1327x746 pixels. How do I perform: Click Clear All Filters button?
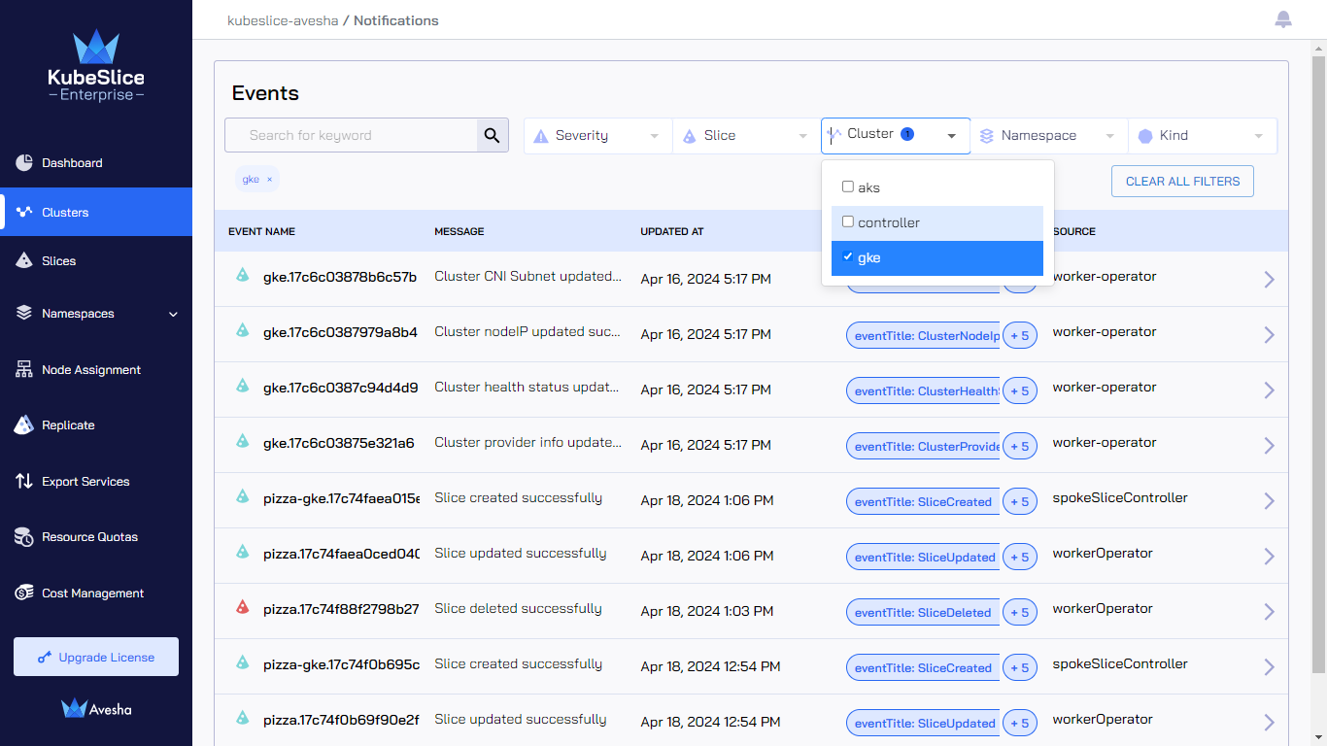pyautogui.click(x=1182, y=182)
